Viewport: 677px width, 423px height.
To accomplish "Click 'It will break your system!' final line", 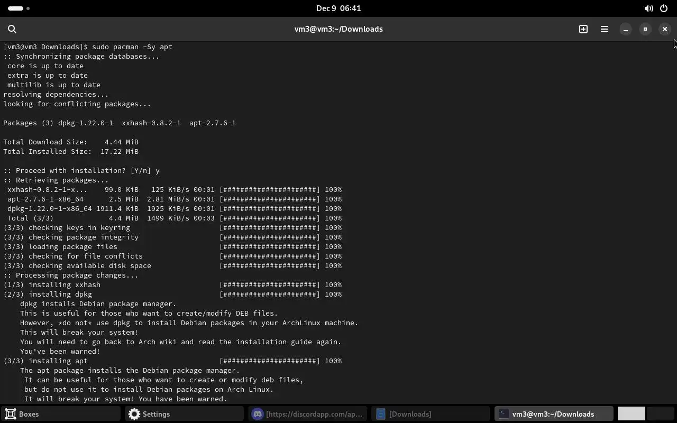I will [x=126, y=399].
